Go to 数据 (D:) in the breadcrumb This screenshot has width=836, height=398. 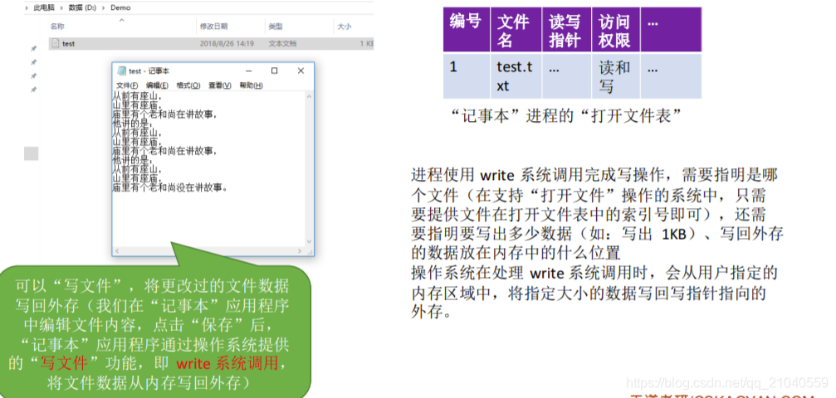tap(84, 8)
